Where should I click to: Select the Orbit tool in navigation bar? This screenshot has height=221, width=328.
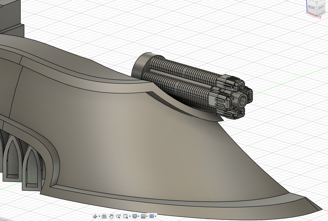(95, 216)
